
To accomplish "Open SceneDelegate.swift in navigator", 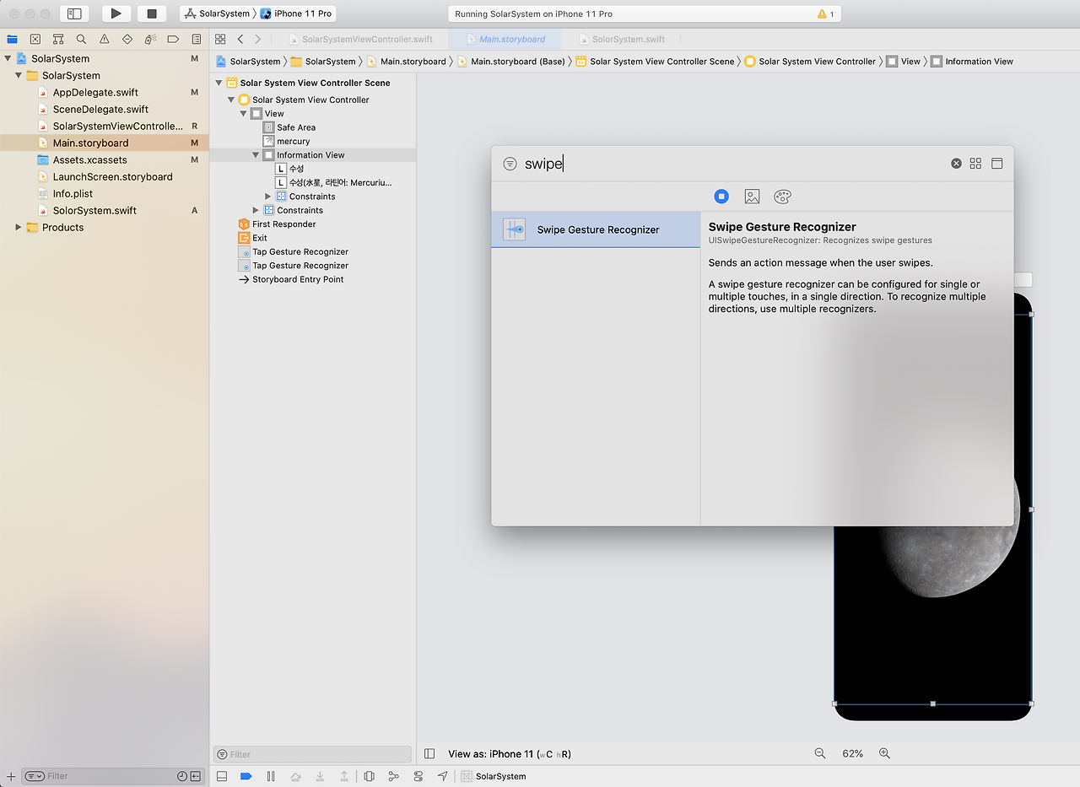I will [100, 109].
